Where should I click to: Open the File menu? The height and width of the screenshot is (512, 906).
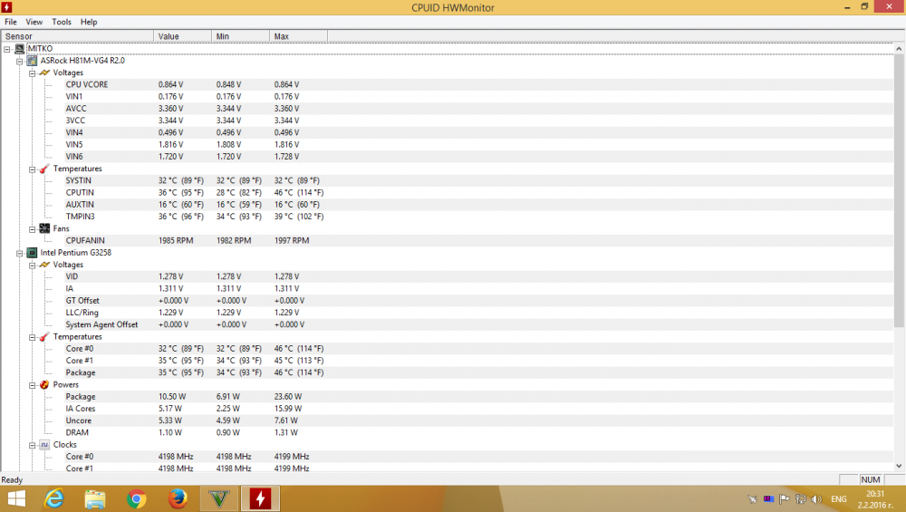pyautogui.click(x=11, y=22)
